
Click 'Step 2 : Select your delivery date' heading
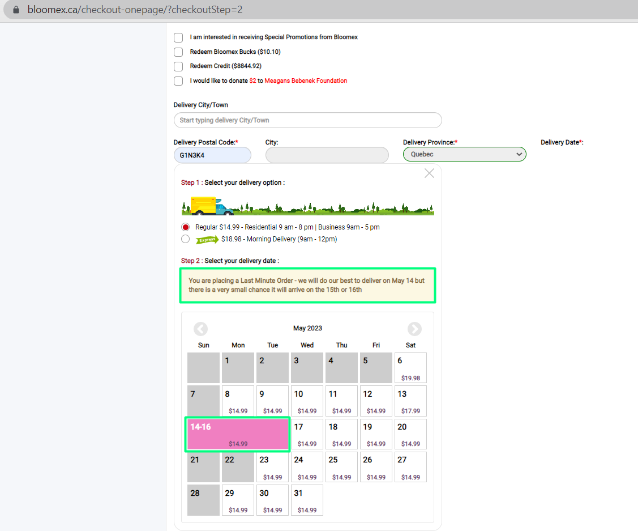point(230,261)
